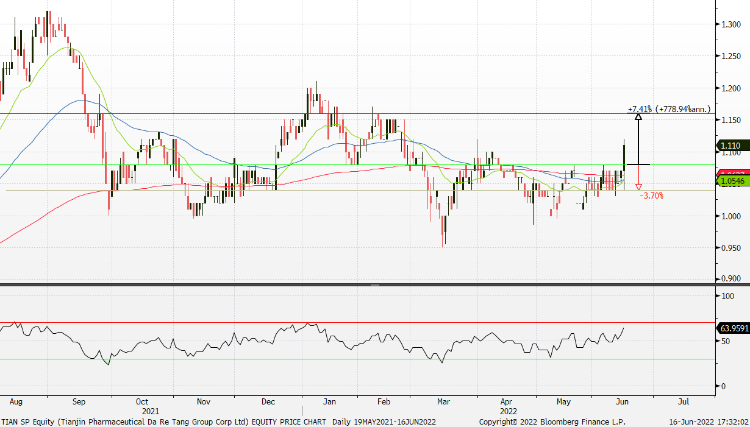This screenshot has height=427, width=750.
Task: Click the 2021 year label under the axis
Action: pyautogui.click(x=150, y=411)
